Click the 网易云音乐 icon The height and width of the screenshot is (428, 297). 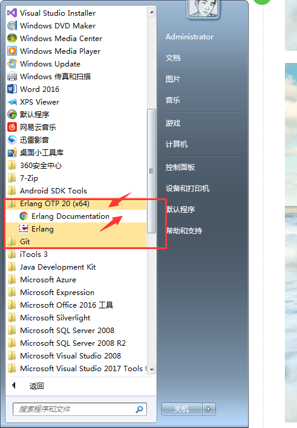pyautogui.click(x=12, y=127)
